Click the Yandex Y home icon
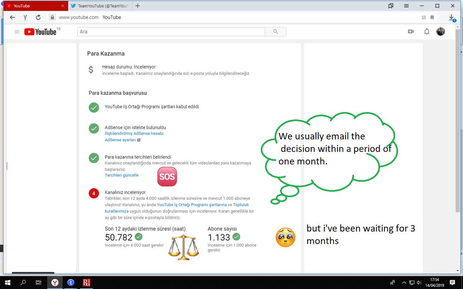The image size is (463, 289). point(25,17)
